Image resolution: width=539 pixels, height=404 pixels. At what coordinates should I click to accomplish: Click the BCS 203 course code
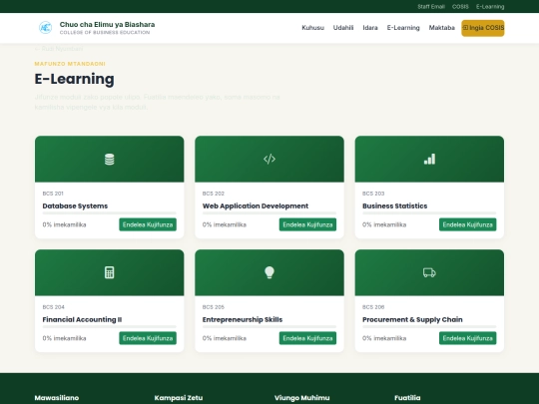[x=373, y=194]
